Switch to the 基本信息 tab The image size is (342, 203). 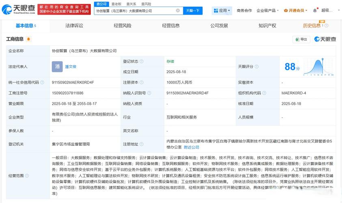pos(26,26)
